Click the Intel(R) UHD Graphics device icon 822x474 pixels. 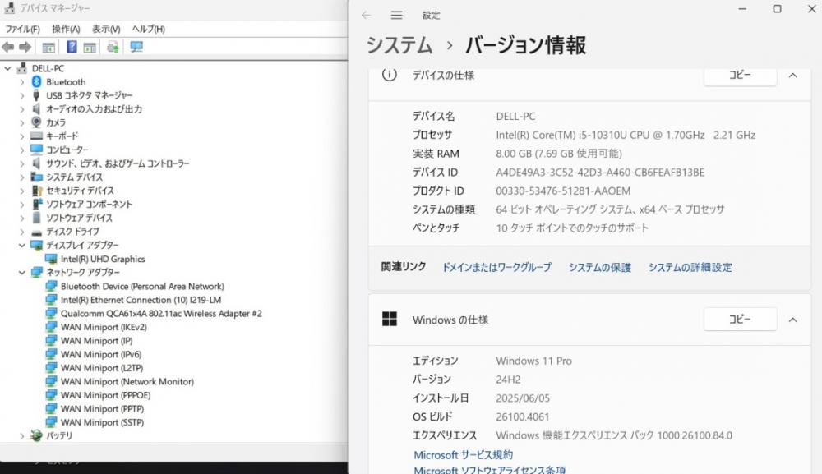(x=51, y=259)
